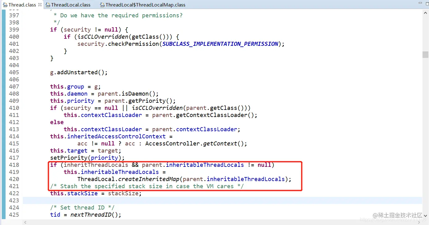Click this.inheritedAccessControlContext on line 414
The height and width of the screenshot is (225, 429).
108,136
